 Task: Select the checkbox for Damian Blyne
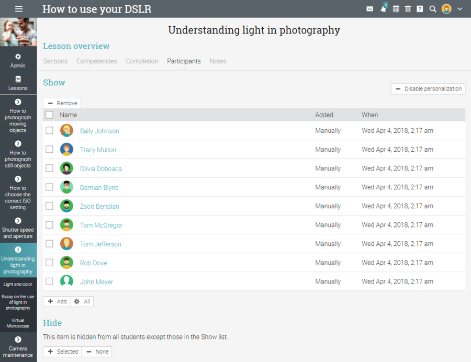(x=49, y=187)
